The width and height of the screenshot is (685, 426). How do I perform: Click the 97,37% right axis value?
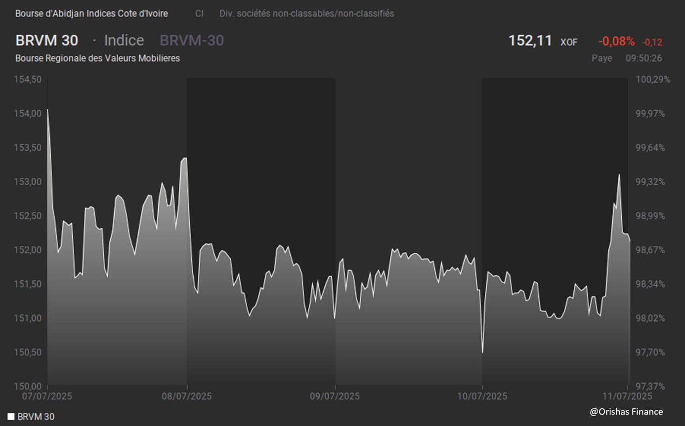650,386
